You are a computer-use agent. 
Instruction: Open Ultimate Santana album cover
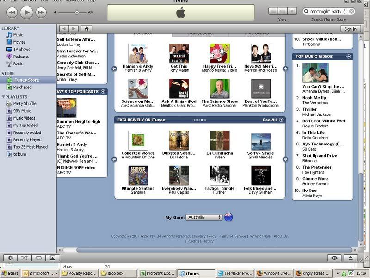click(138, 176)
